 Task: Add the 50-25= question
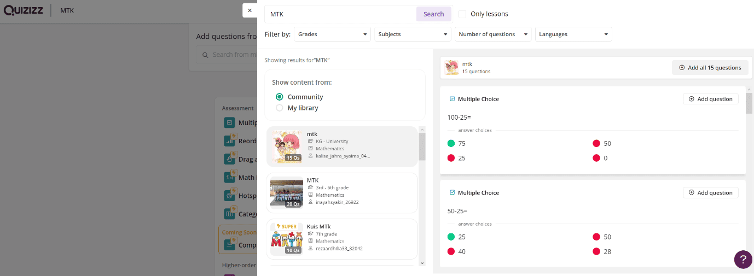coord(711,192)
